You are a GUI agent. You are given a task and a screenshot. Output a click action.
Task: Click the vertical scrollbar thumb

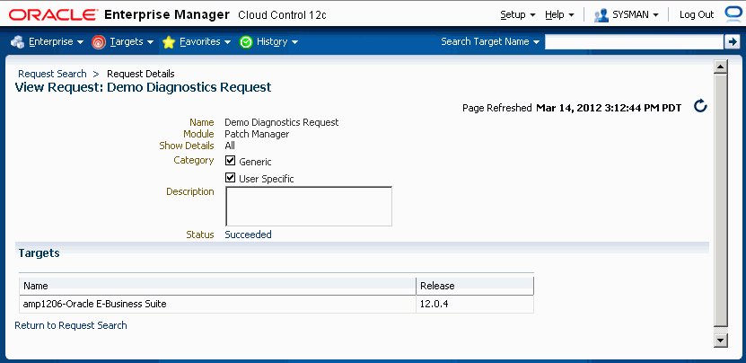pyautogui.click(x=721, y=199)
